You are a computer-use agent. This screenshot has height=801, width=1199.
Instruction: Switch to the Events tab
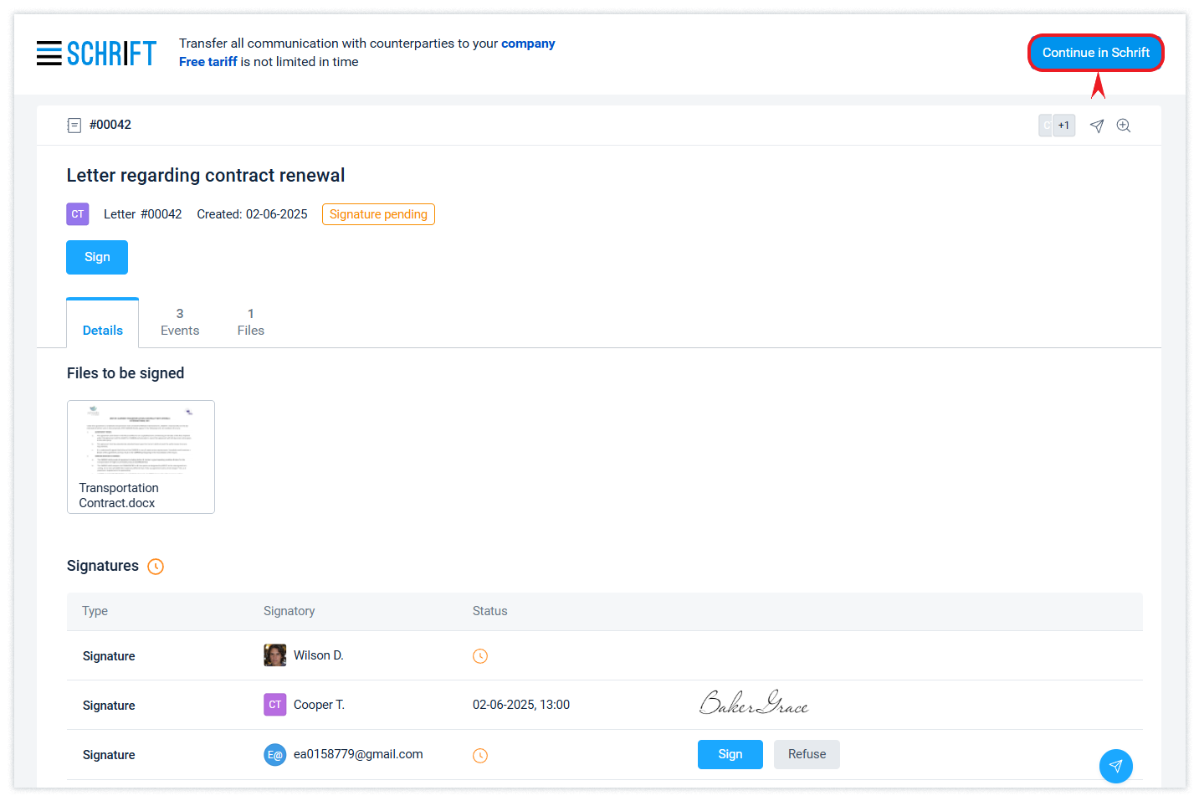[180, 322]
